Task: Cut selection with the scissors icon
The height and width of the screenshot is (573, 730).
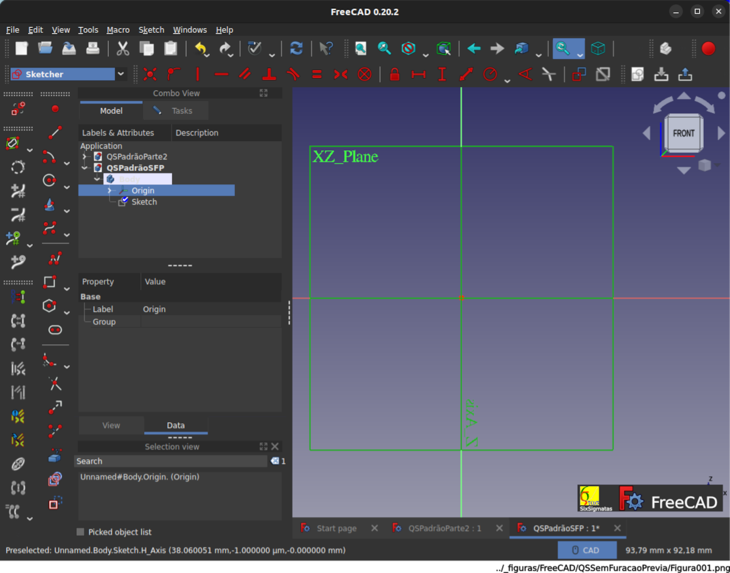Action: 123,49
